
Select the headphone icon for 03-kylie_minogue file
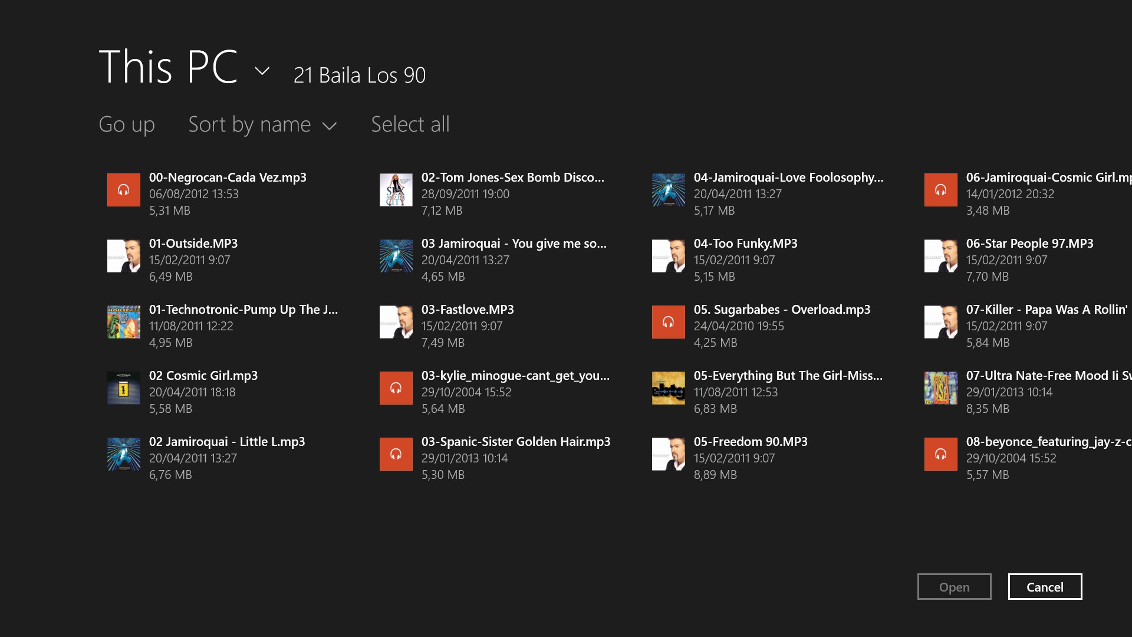click(x=396, y=388)
